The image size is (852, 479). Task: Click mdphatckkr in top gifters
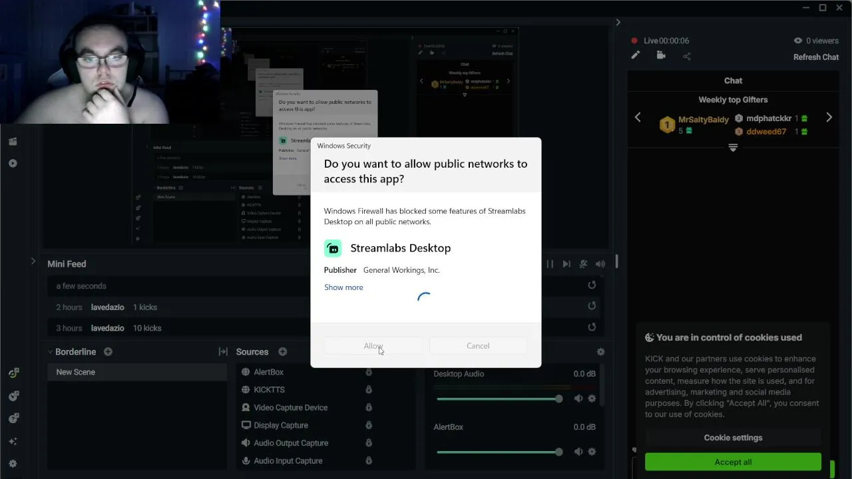(769, 118)
